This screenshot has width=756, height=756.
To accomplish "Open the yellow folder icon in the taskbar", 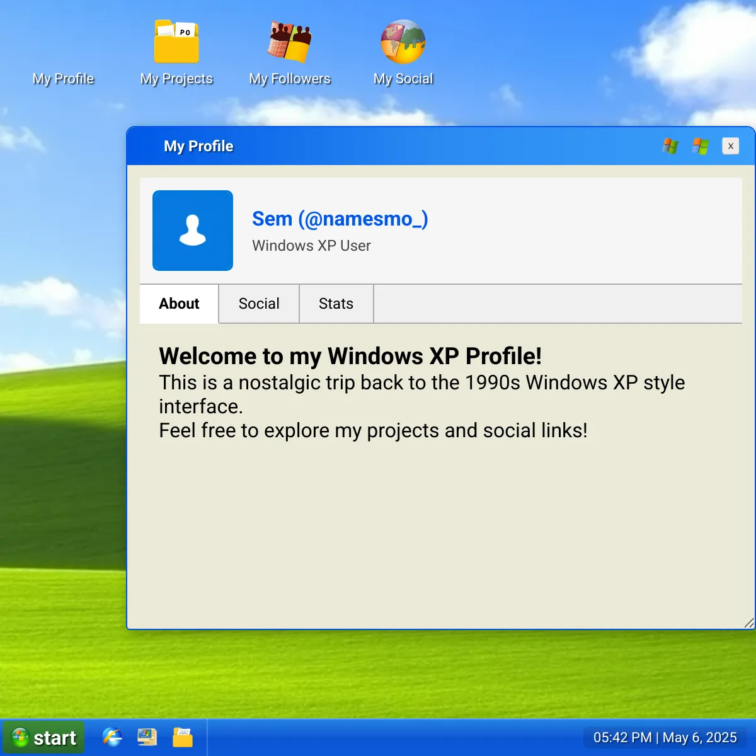I will point(183,737).
